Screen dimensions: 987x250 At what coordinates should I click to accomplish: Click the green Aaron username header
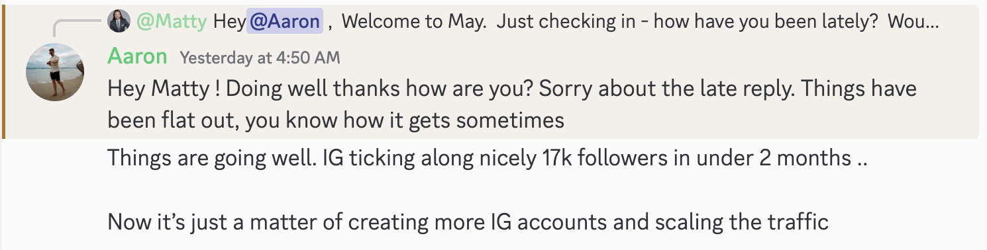137,57
